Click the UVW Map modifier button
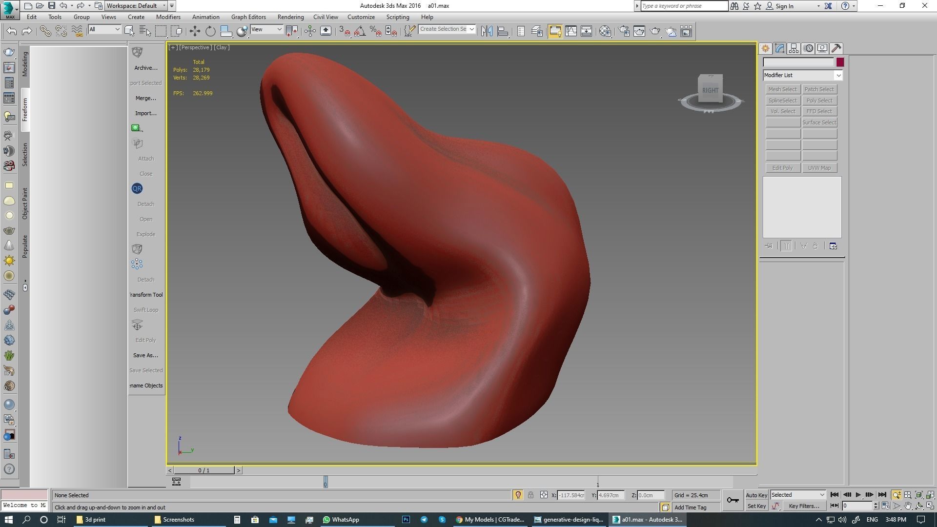The height and width of the screenshot is (527, 937). [x=819, y=168]
